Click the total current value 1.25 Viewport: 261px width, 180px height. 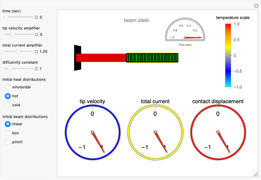43,51
